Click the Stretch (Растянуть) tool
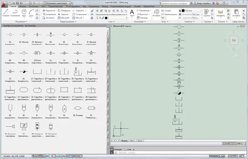This screenshot has width=248, height=159. (x=48, y=18)
